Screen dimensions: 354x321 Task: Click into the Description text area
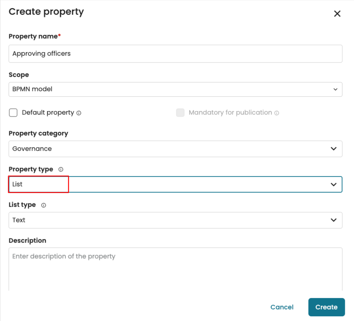pyautogui.click(x=175, y=269)
